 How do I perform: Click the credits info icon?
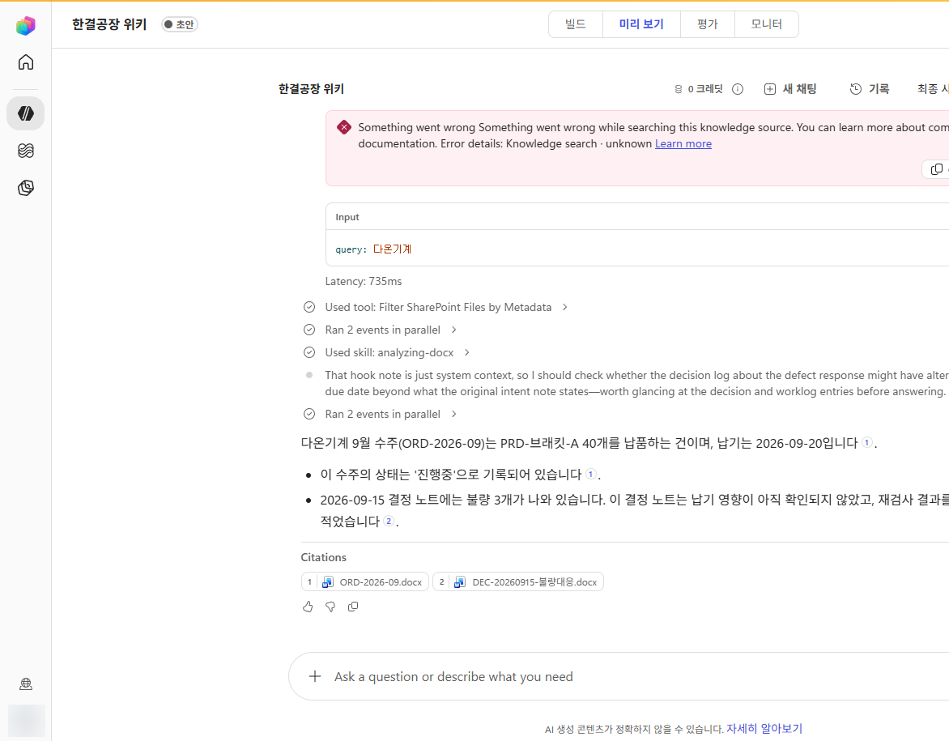(x=737, y=89)
